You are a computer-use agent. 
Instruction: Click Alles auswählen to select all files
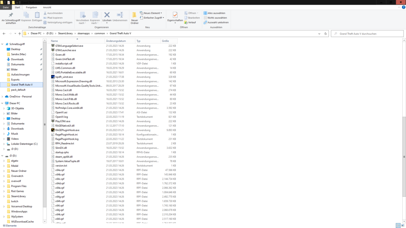pos(216,13)
